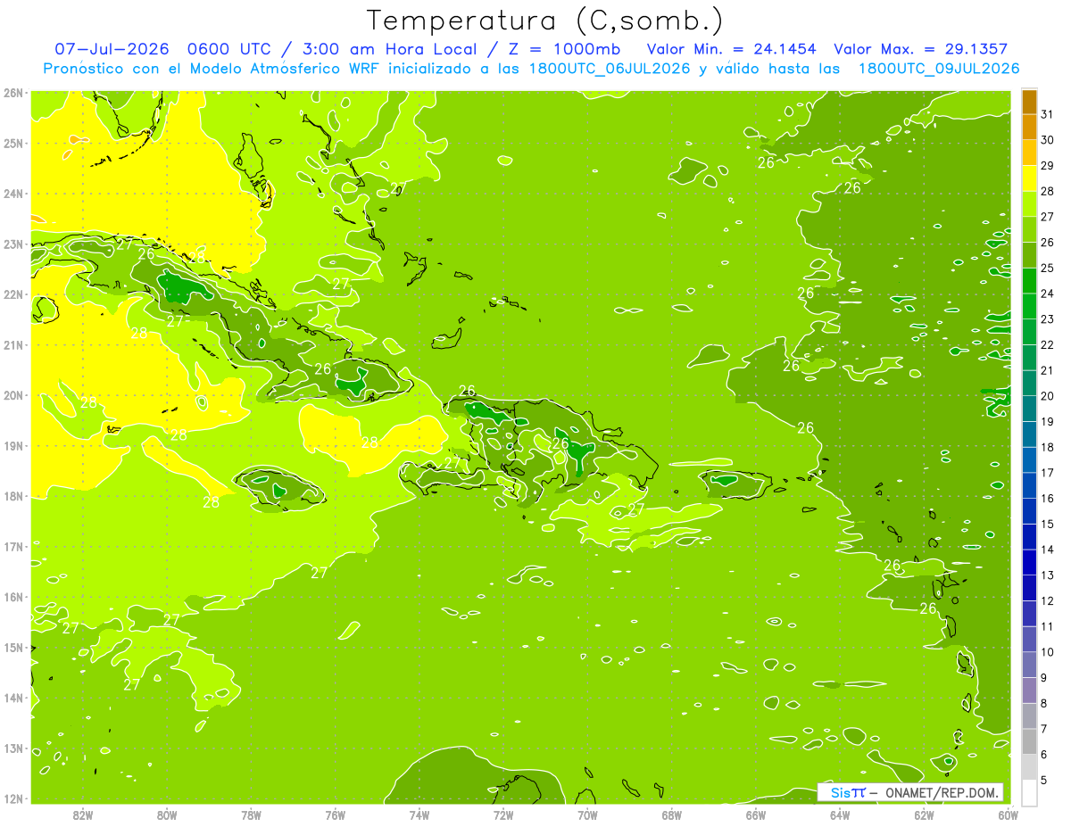Image resolution: width=1071 pixels, height=827 pixels.
Task: Click the "82W" longitude axis label
Action: (x=83, y=814)
